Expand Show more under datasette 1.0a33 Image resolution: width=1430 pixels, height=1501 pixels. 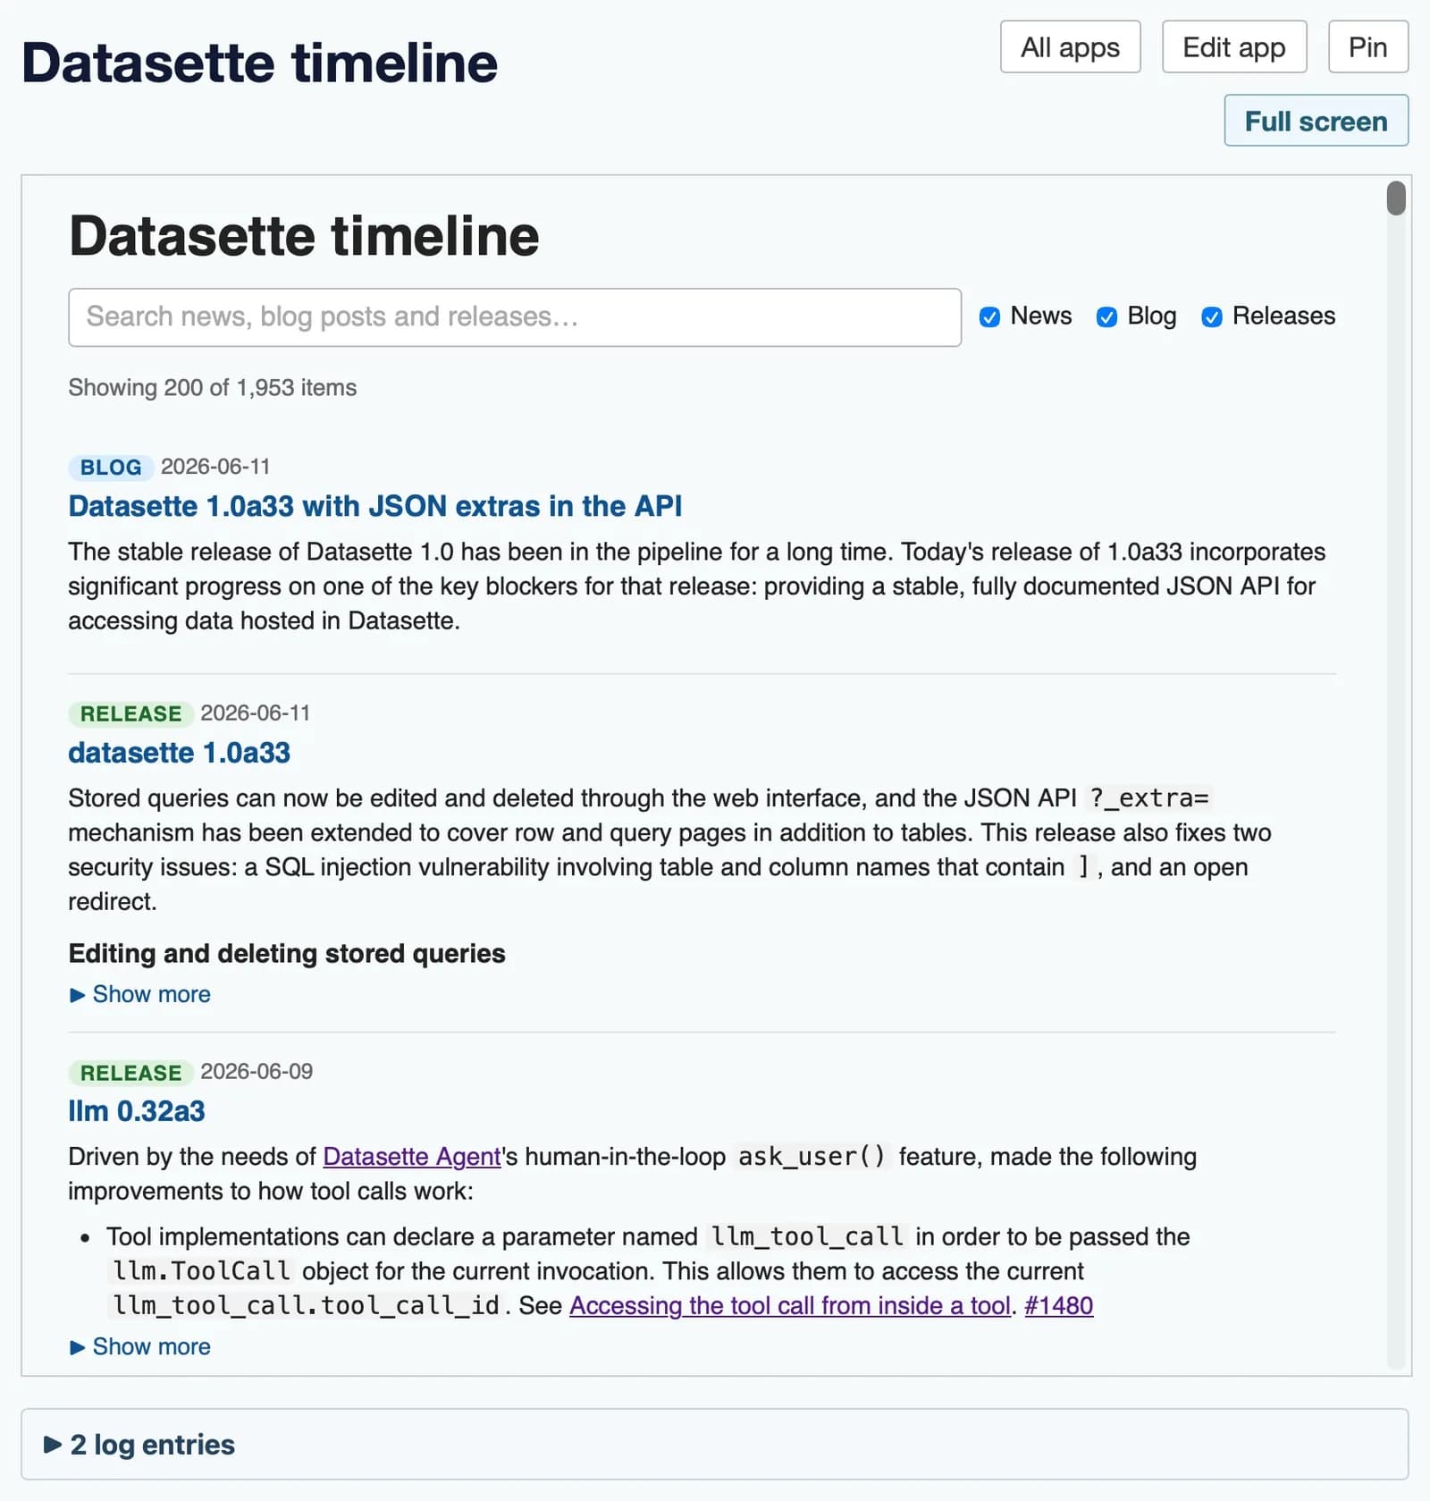[x=140, y=994]
